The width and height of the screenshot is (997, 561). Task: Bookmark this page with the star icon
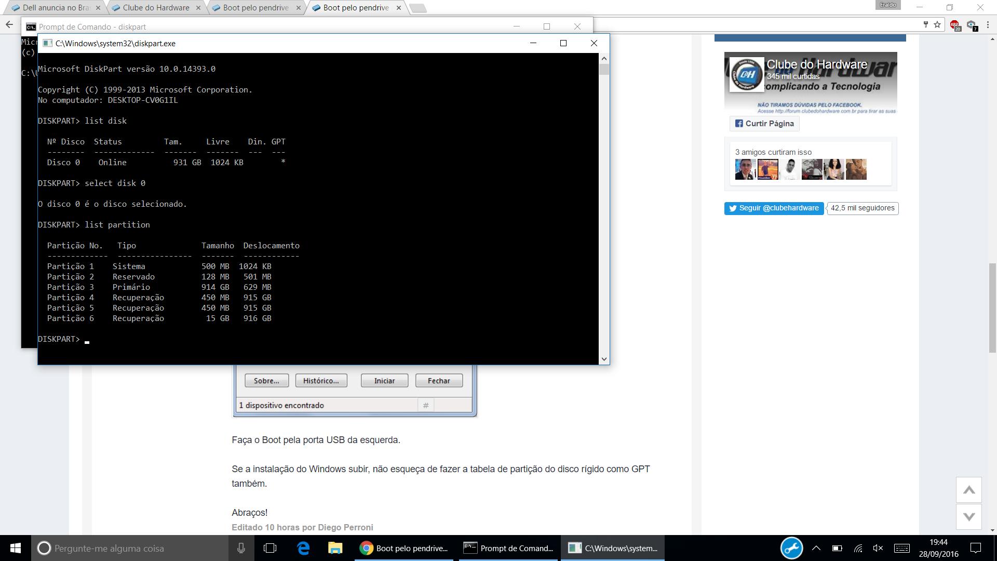[937, 24]
